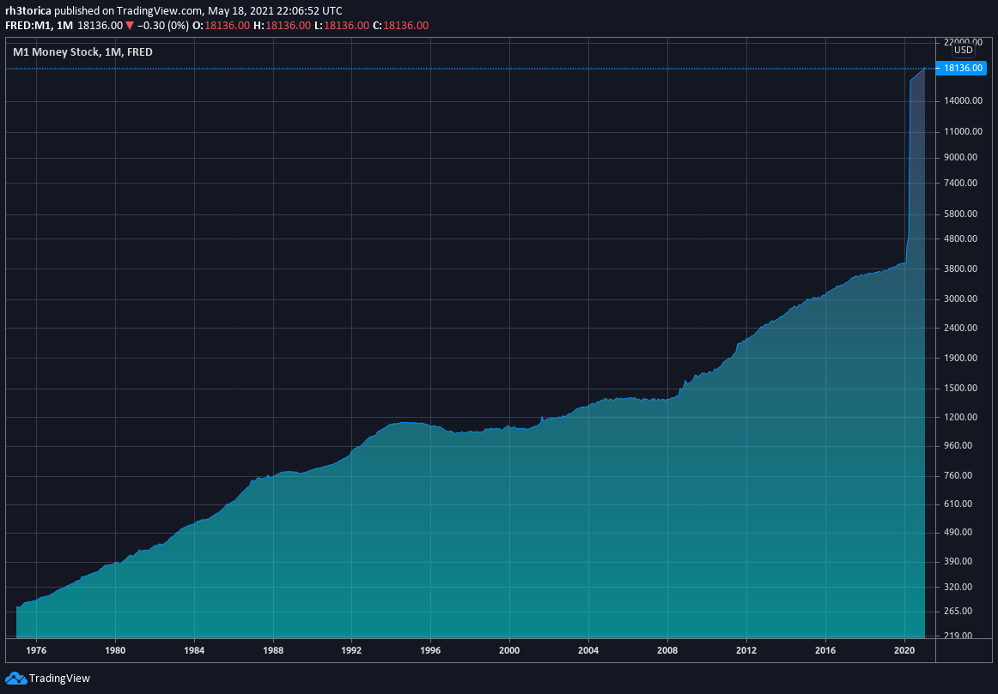Click the 1992 label on time axis
Image resolution: width=998 pixels, height=694 pixels.
click(351, 650)
